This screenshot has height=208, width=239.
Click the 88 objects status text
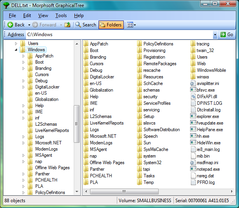[x=15, y=201]
